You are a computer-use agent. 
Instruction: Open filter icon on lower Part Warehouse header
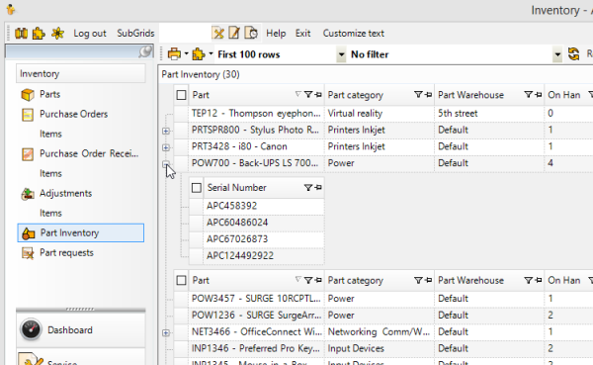point(528,280)
